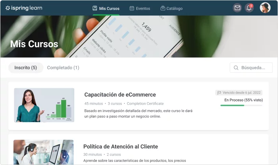Select the customer service course thumbnail
The image size is (278, 165).
(x=44, y=152)
